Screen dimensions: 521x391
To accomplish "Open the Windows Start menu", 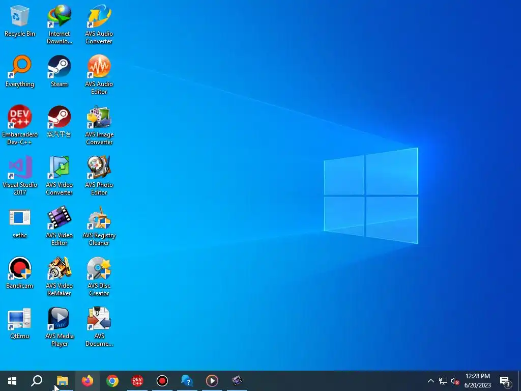I will (12, 381).
